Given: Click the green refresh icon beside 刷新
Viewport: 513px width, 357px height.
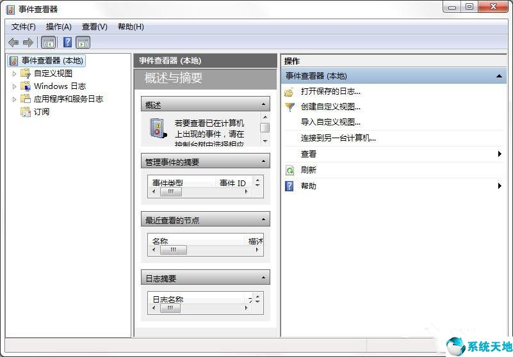Looking at the screenshot, I should (x=290, y=170).
